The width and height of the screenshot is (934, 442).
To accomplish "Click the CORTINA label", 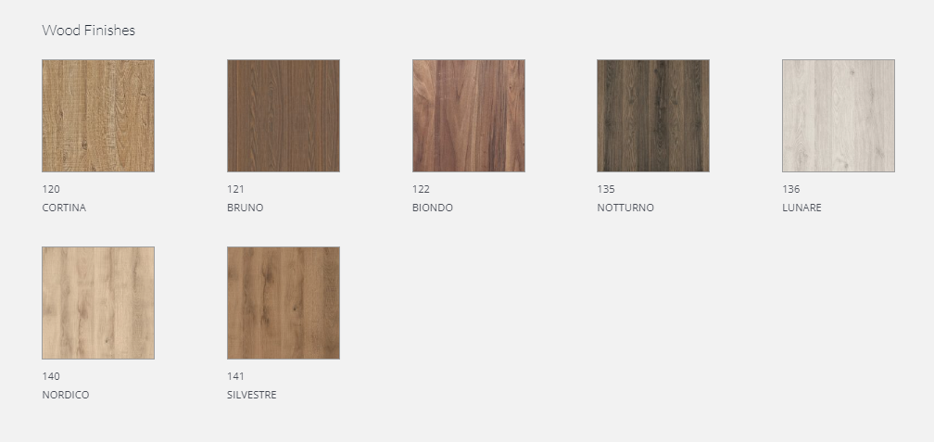I will 64,208.
